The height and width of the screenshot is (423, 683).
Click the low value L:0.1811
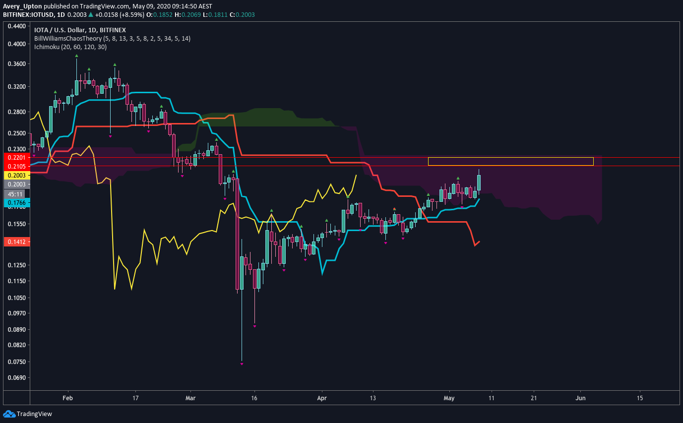pyautogui.click(x=216, y=15)
